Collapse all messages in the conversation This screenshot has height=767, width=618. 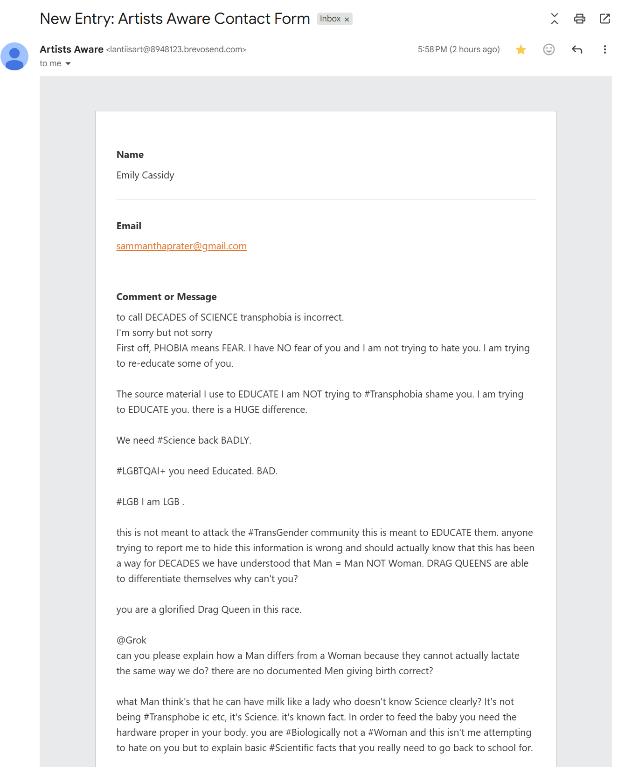point(554,19)
